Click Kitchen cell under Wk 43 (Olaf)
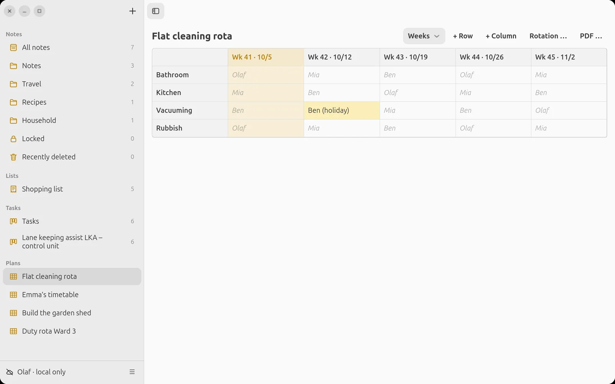Screen dimensions: 615x384 click(418, 93)
